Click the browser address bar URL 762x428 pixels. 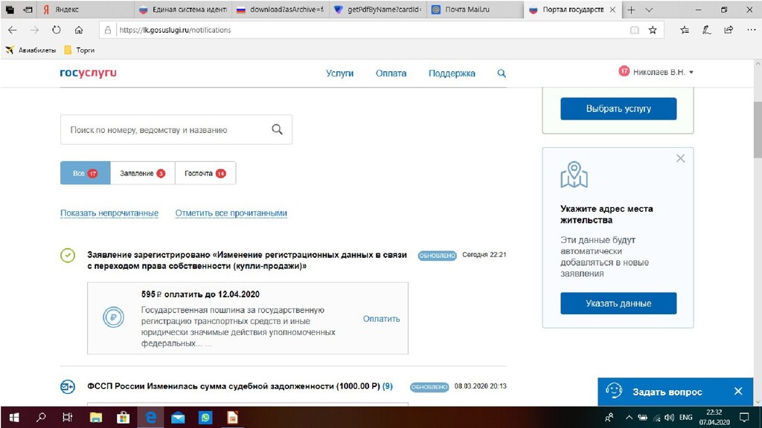click(175, 30)
